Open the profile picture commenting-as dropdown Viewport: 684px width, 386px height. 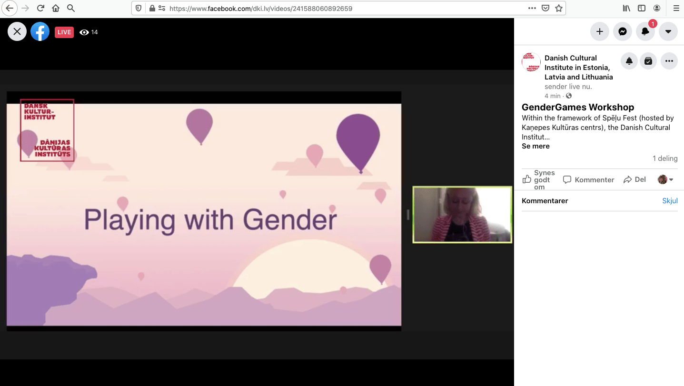[665, 179]
